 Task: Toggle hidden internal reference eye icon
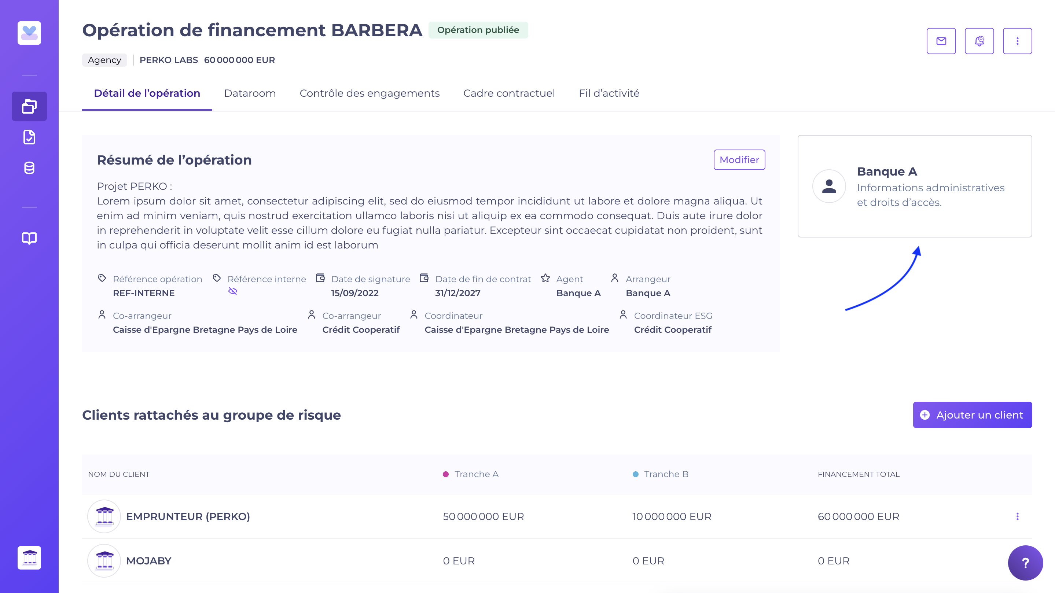(x=233, y=291)
